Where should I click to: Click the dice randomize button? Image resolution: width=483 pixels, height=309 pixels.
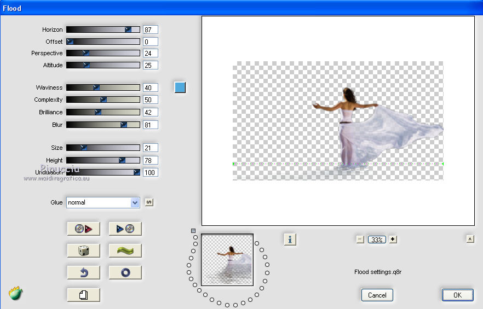83,250
